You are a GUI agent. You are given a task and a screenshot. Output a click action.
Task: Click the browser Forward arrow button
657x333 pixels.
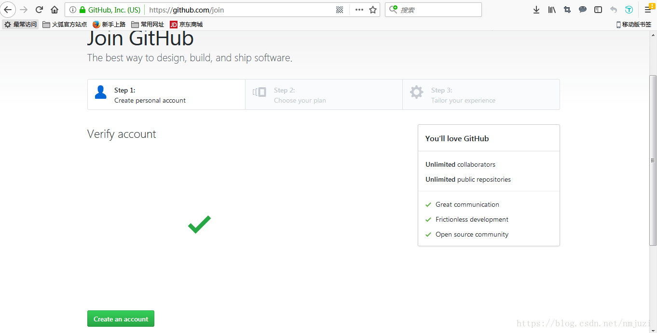[x=24, y=10]
